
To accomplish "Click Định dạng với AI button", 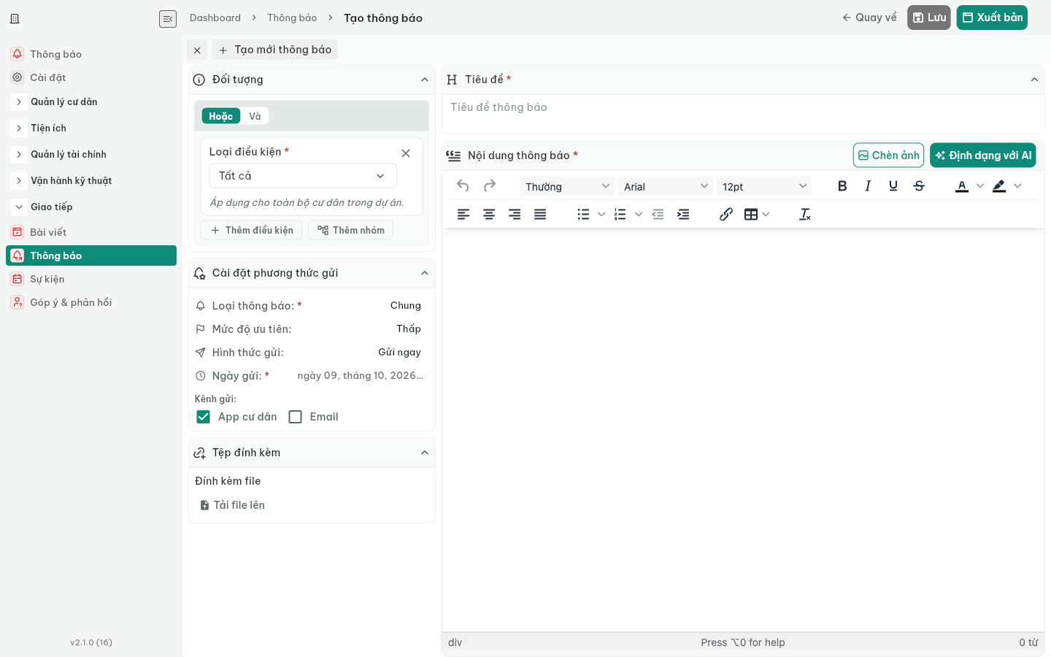I will point(983,155).
